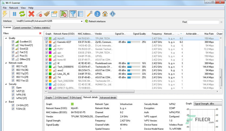Collapse the Security filter group
The image size is (226, 131).
click(6, 84)
